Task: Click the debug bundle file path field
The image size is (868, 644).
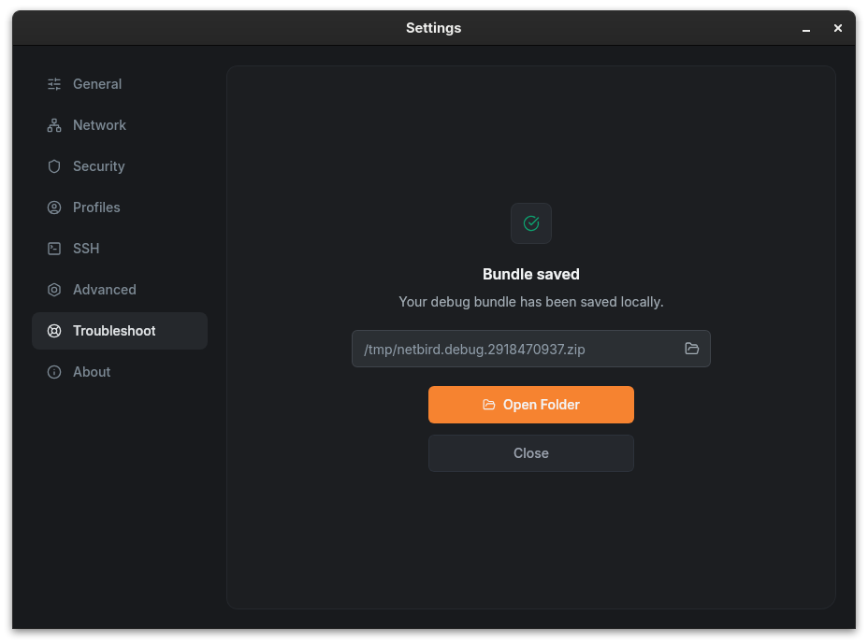Action: tap(531, 349)
